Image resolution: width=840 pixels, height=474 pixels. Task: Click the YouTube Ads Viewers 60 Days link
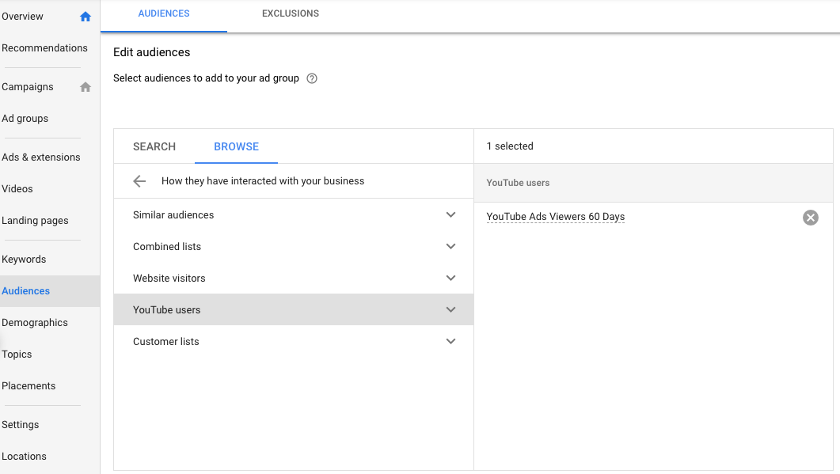(555, 217)
